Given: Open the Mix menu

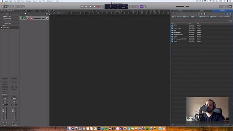Looking at the screenshot, I should (x=40, y=1).
